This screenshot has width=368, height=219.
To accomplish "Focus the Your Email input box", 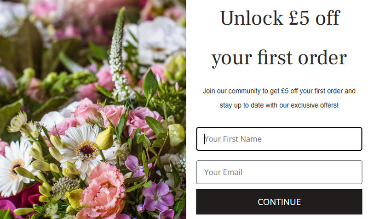I will click(279, 172).
